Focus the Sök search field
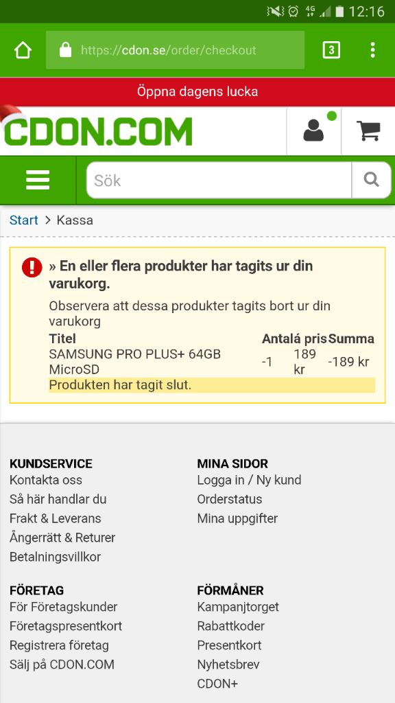395x703 pixels. pyautogui.click(x=219, y=181)
